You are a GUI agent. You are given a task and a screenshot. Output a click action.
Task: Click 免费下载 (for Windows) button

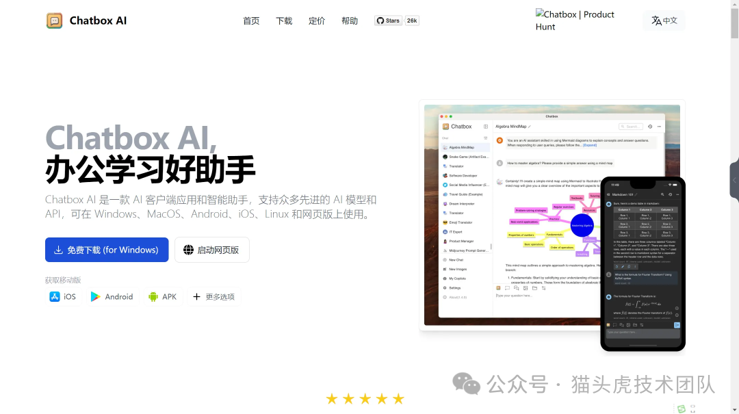click(x=107, y=250)
